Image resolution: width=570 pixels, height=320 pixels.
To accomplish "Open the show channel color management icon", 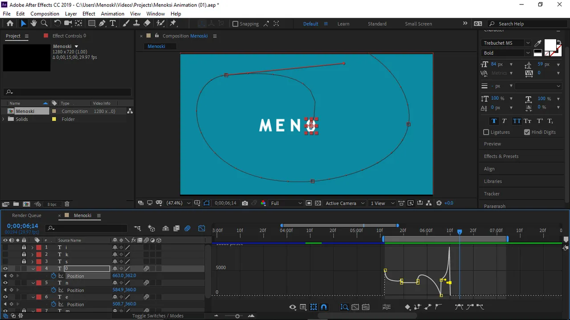I will click(x=263, y=203).
